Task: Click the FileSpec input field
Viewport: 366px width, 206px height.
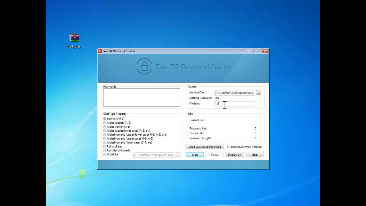Action: click(234, 104)
